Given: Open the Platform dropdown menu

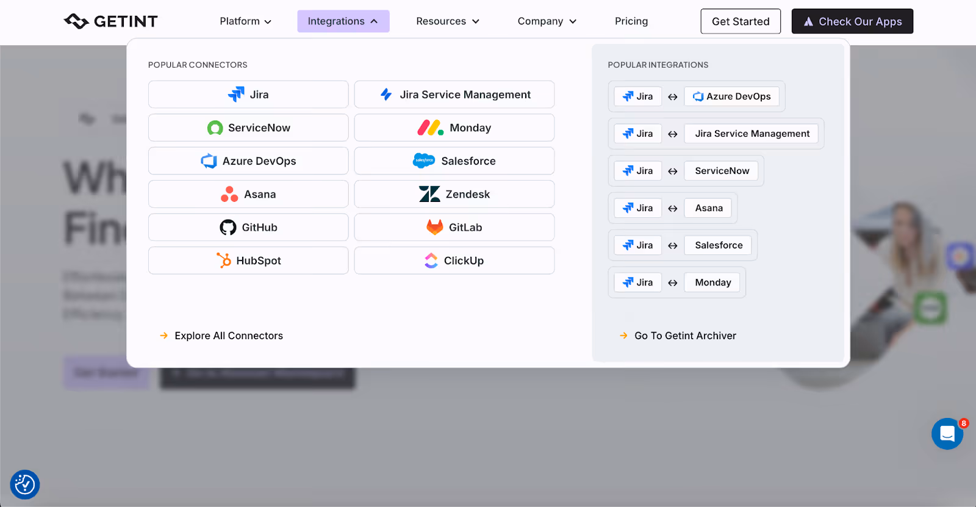Looking at the screenshot, I should (245, 21).
